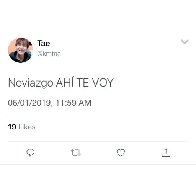
Task: Click the capitalized phrase AHÍ TE VOY
Action: (85, 82)
